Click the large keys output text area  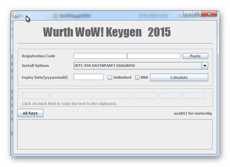pyautogui.click(x=115, y=134)
